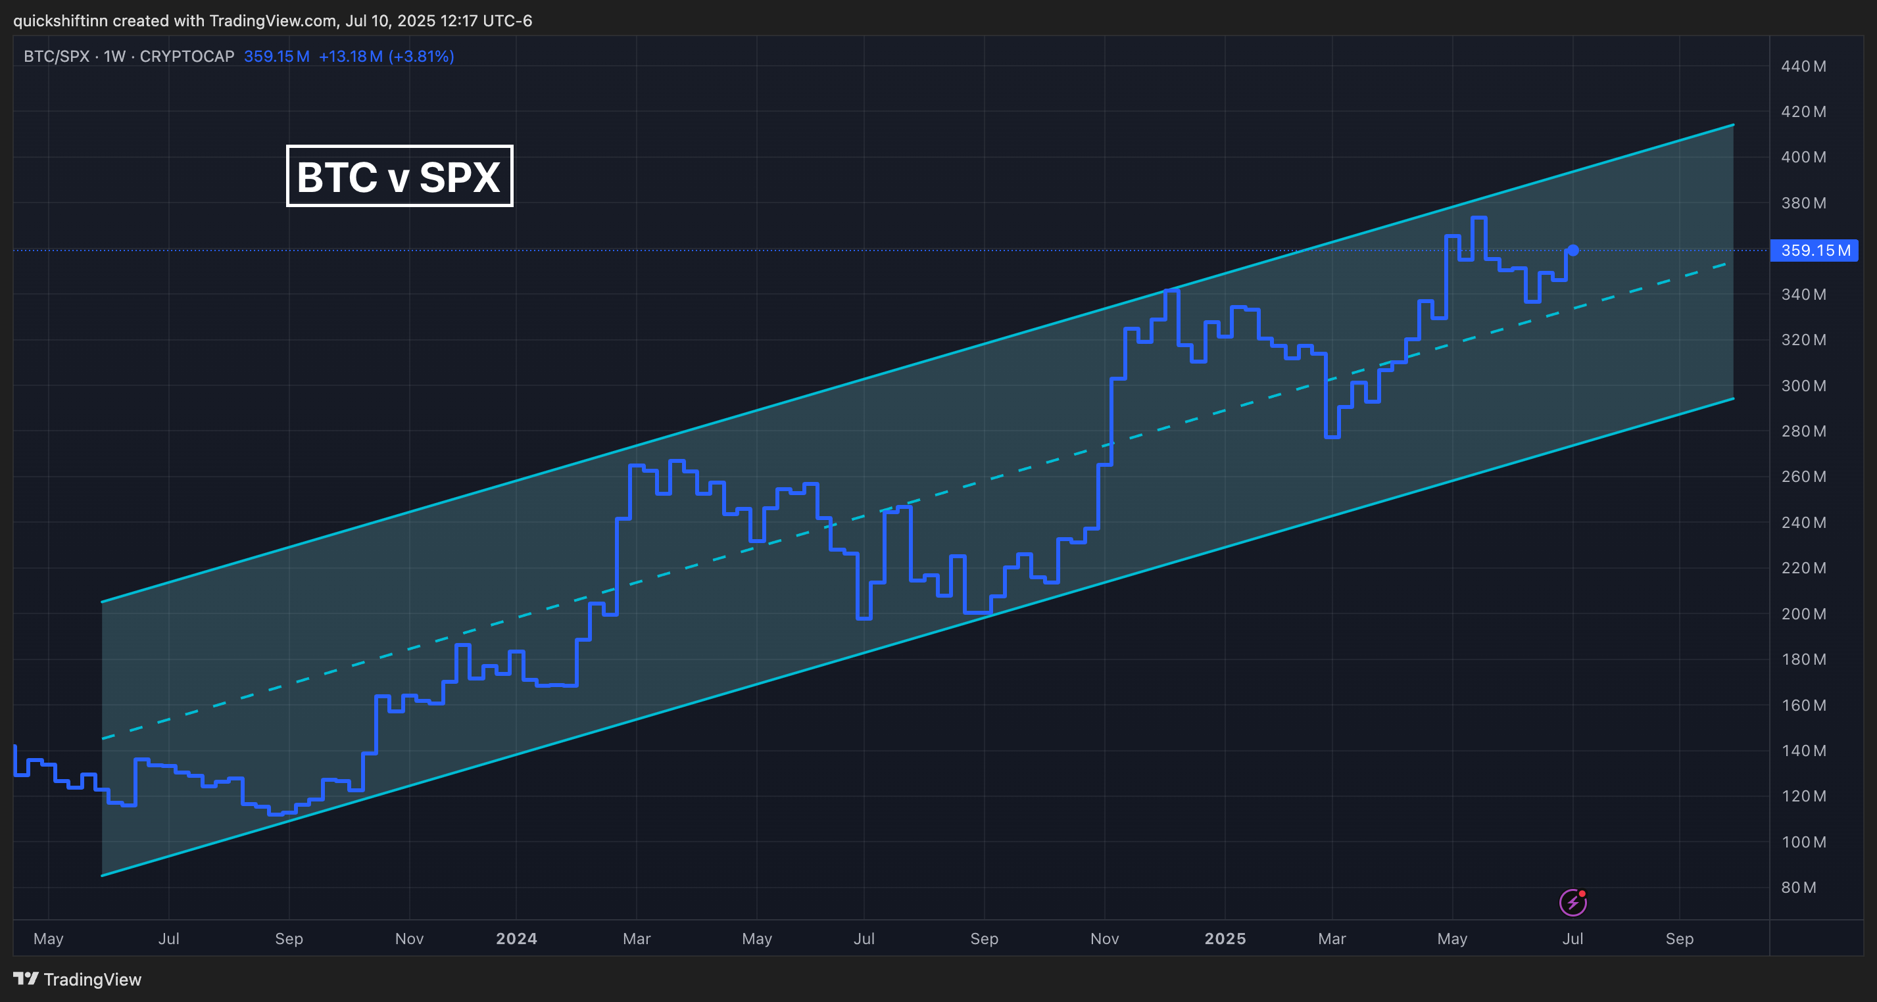Click the 2024 year label on time axis

(517, 939)
